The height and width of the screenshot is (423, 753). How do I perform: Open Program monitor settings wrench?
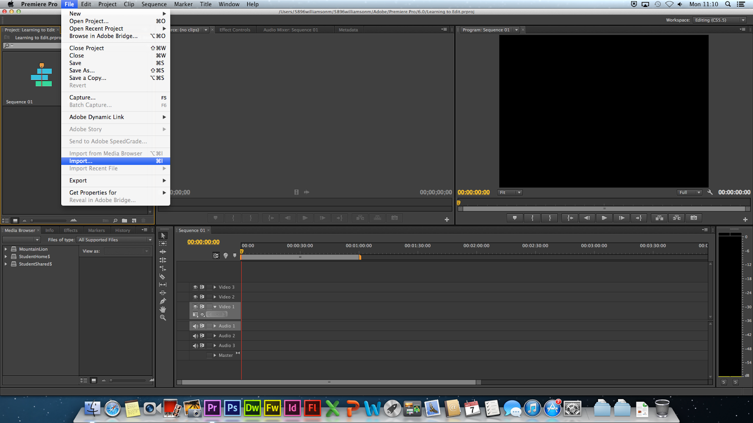tap(710, 192)
